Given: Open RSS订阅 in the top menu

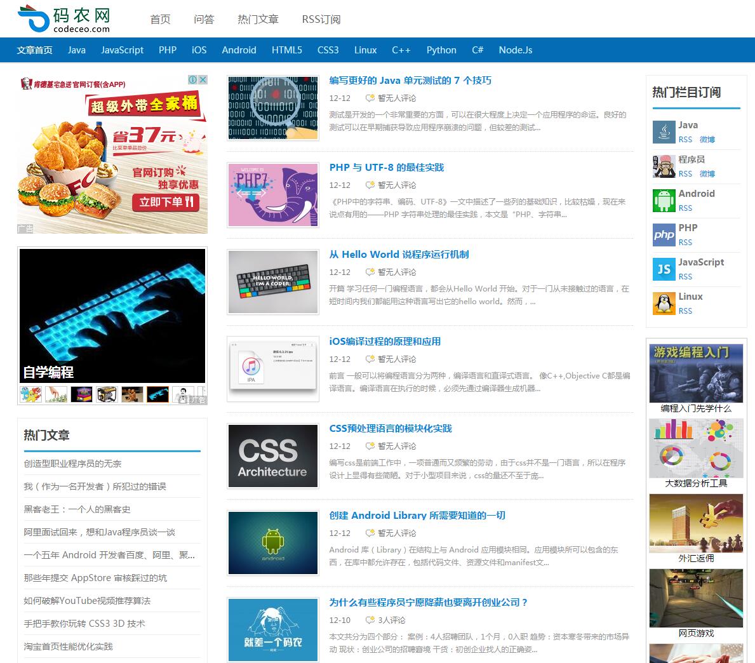Looking at the screenshot, I should (321, 19).
